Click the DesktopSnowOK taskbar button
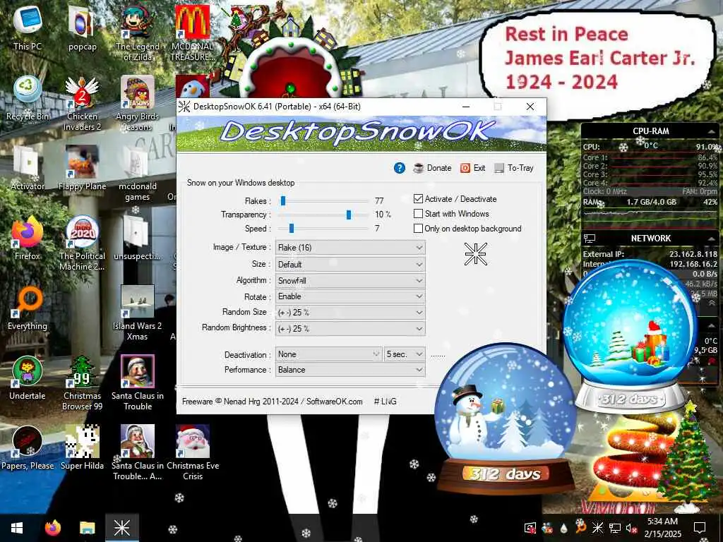 [x=122, y=528]
